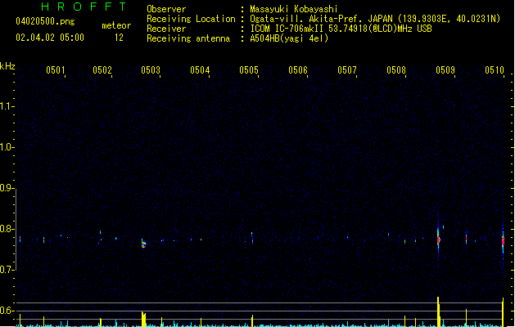
Task: Click the 1.1 kHz axis label
Action: click(x=7, y=106)
